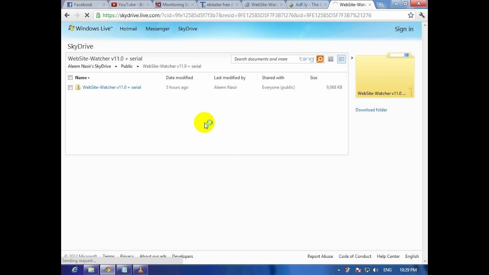Sort files by the Name column
The image size is (489, 275).
[x=81, y=78]
